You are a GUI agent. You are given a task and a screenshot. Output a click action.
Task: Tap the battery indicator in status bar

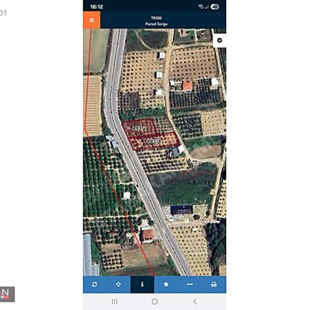(215, 7)
